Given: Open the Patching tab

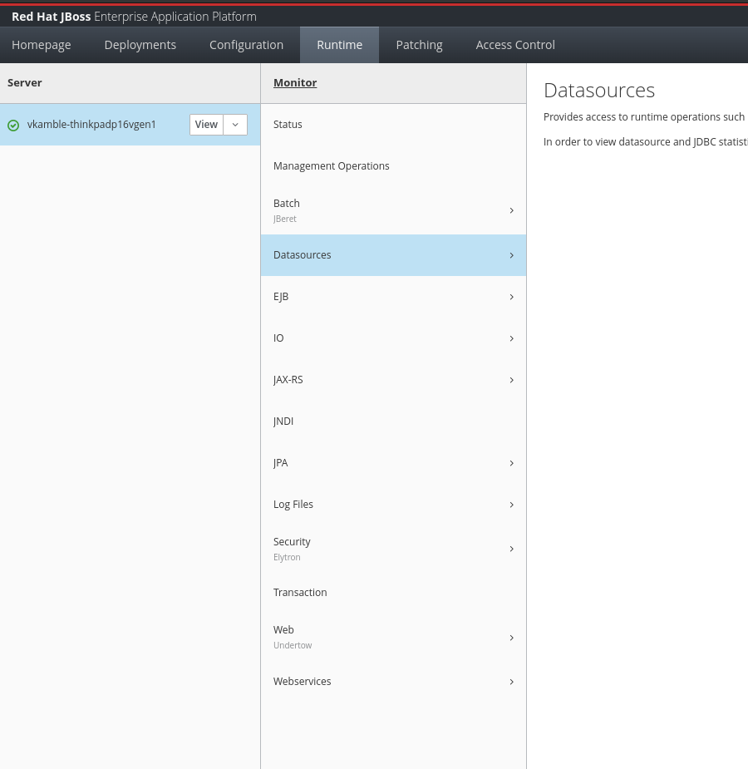Looking at the screenshot, I should [x=419, y=45].
